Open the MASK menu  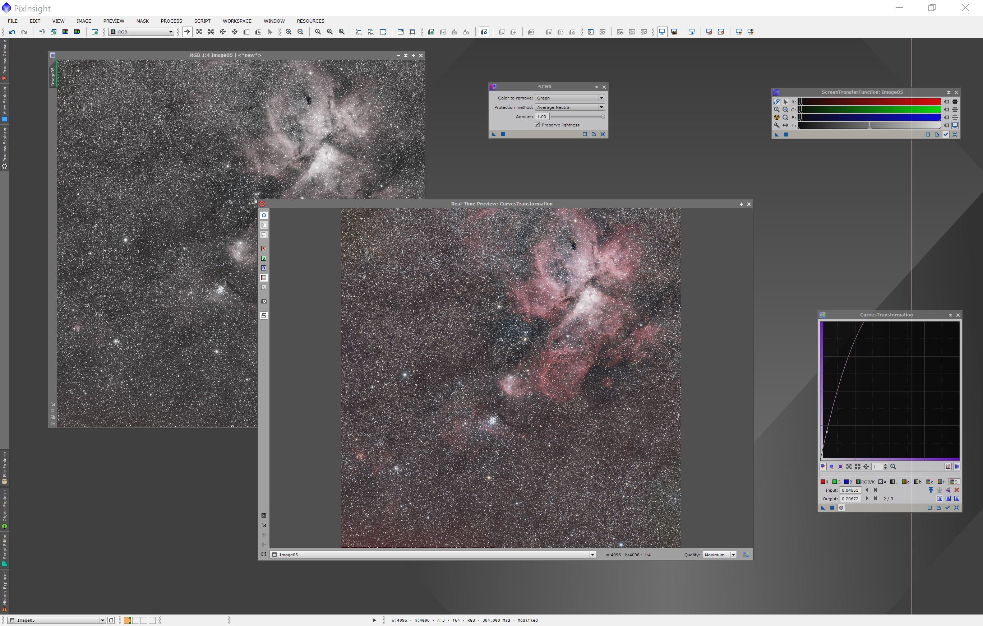coord(143,21)
